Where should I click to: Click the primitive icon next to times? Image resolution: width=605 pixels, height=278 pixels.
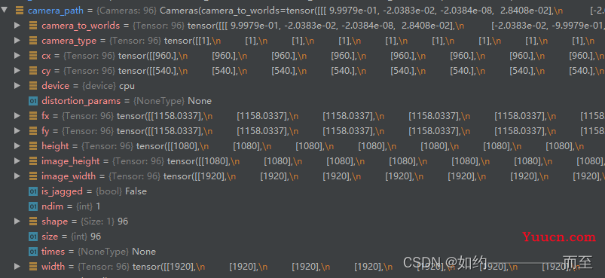pos(33,252)
